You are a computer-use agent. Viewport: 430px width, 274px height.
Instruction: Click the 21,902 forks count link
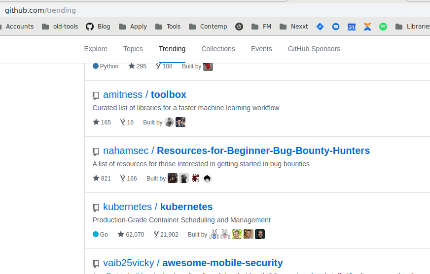click(166, 234)
